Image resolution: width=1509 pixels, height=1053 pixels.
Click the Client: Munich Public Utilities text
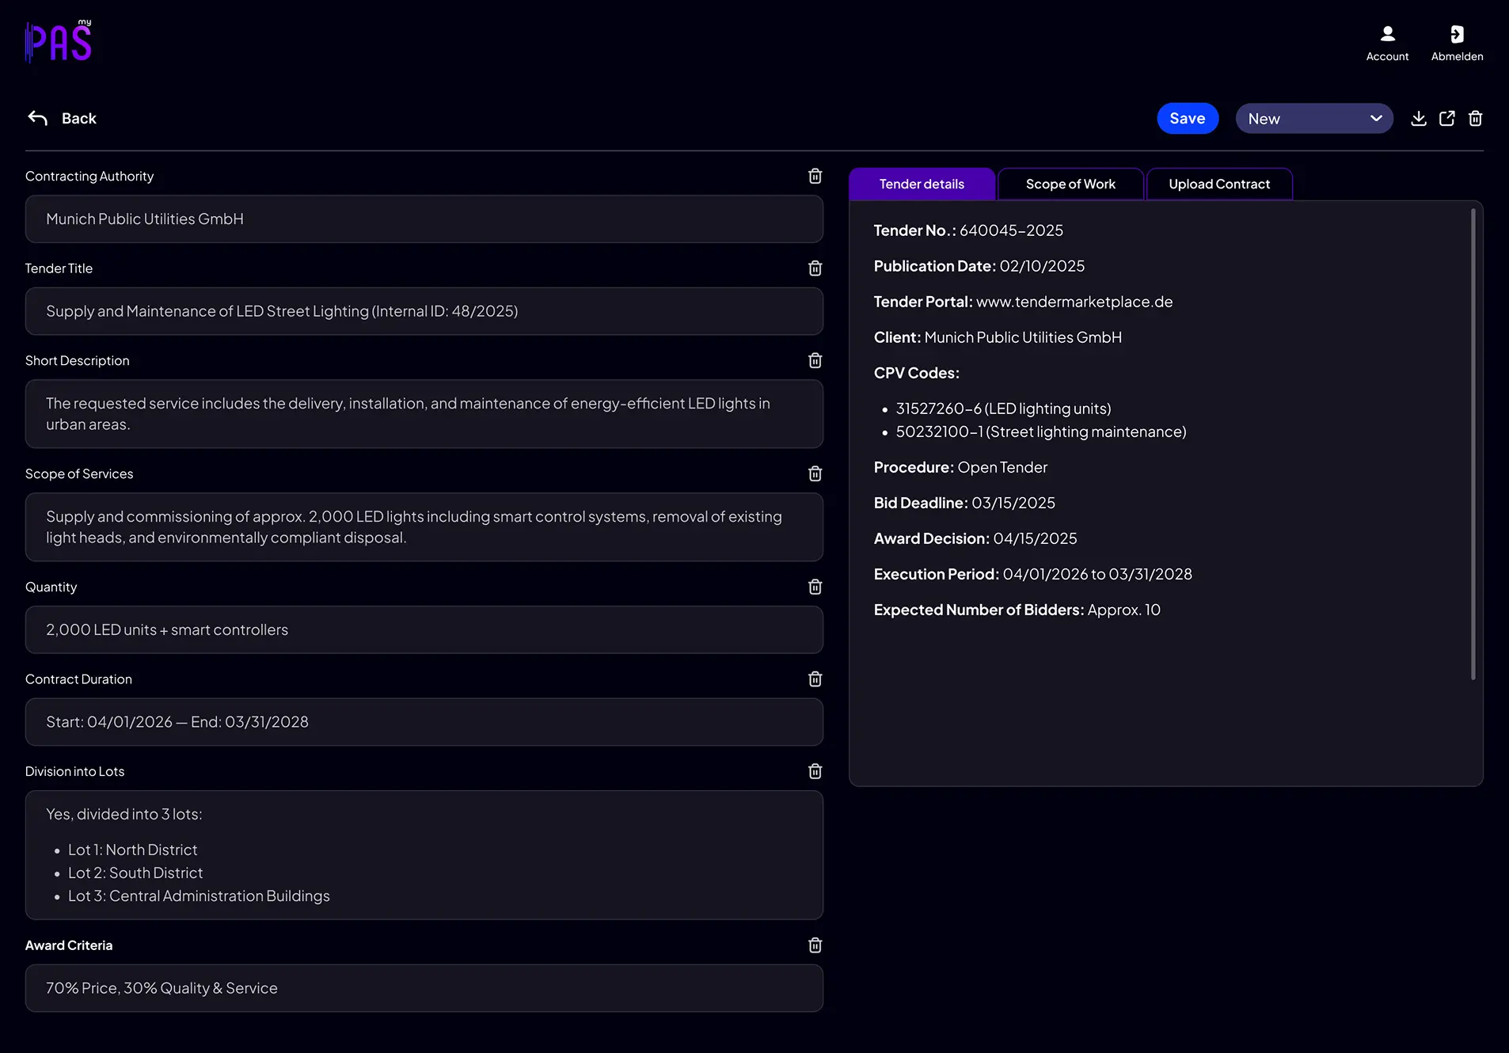pyautogui.click(x=998, y=337)
